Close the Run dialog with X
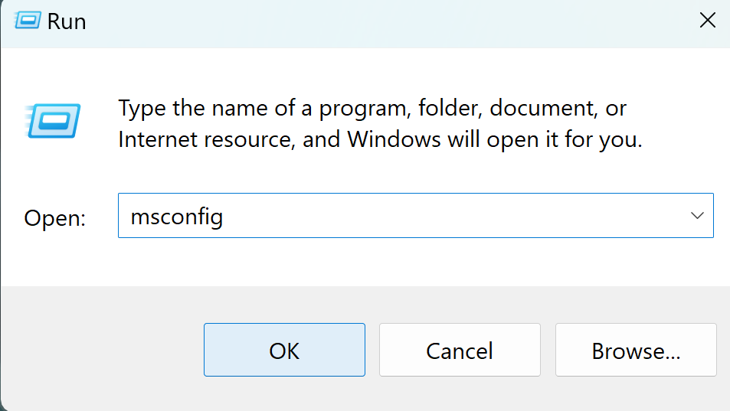Screen dimensions: 730x411 pos(707,21)
